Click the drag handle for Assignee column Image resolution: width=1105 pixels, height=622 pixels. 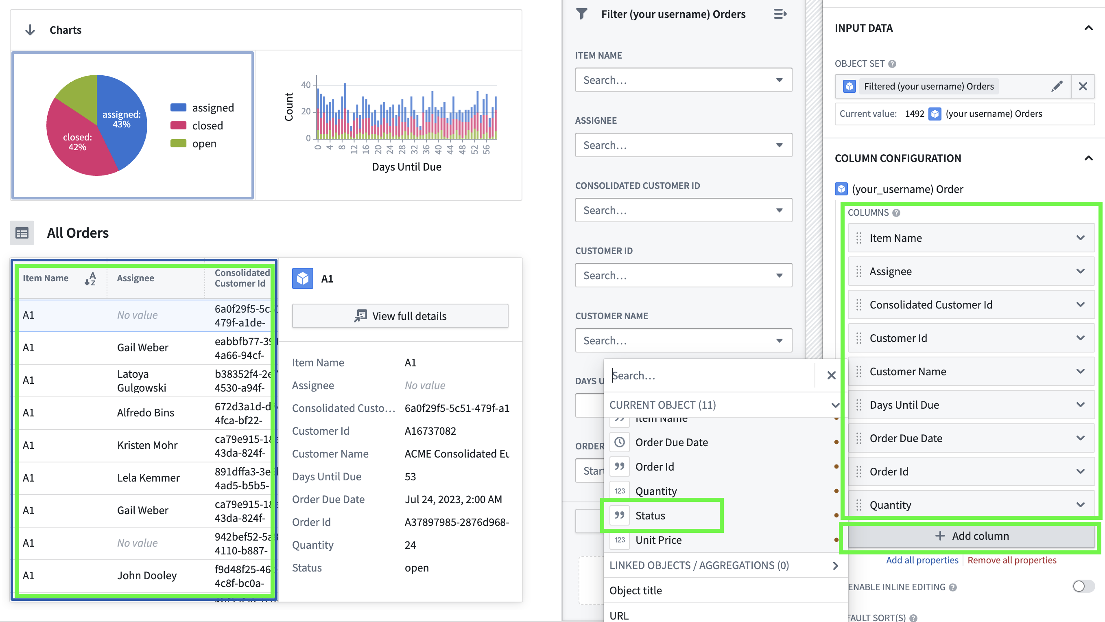click(859, 272)
